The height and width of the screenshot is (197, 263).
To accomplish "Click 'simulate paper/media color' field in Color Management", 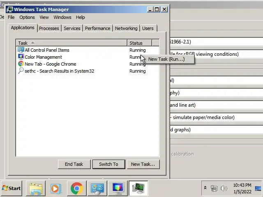I will tap(217, 117).
